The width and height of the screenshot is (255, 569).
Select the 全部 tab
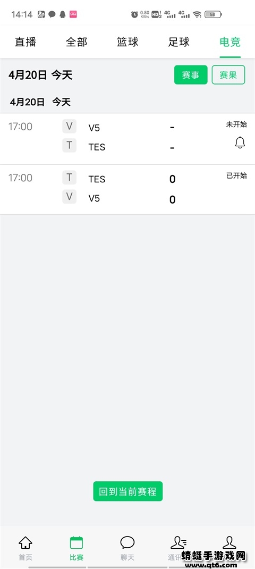click(x=76, y=42)
